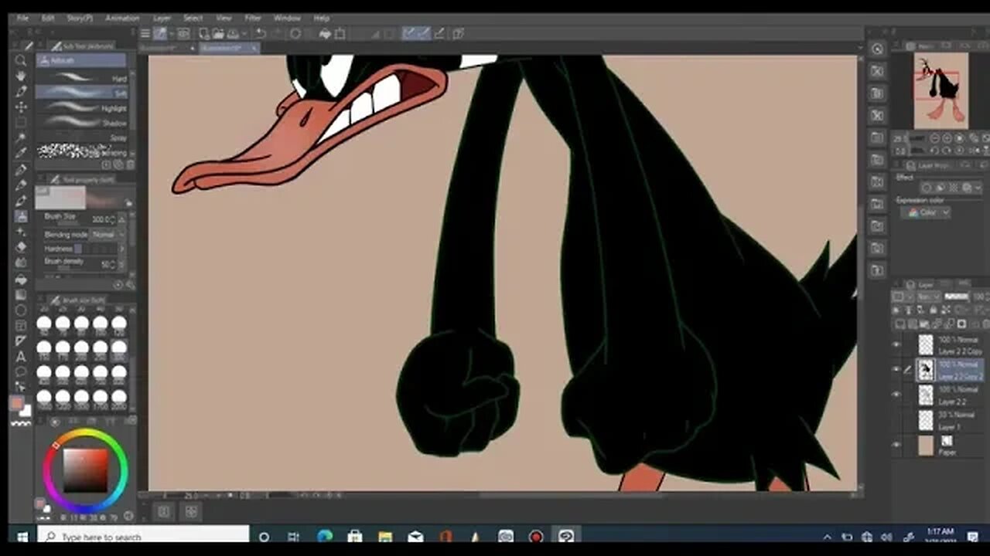This screenshot has height=556, width=990.
Task: Select the Eraser tool
Action: tap(21, 247)
